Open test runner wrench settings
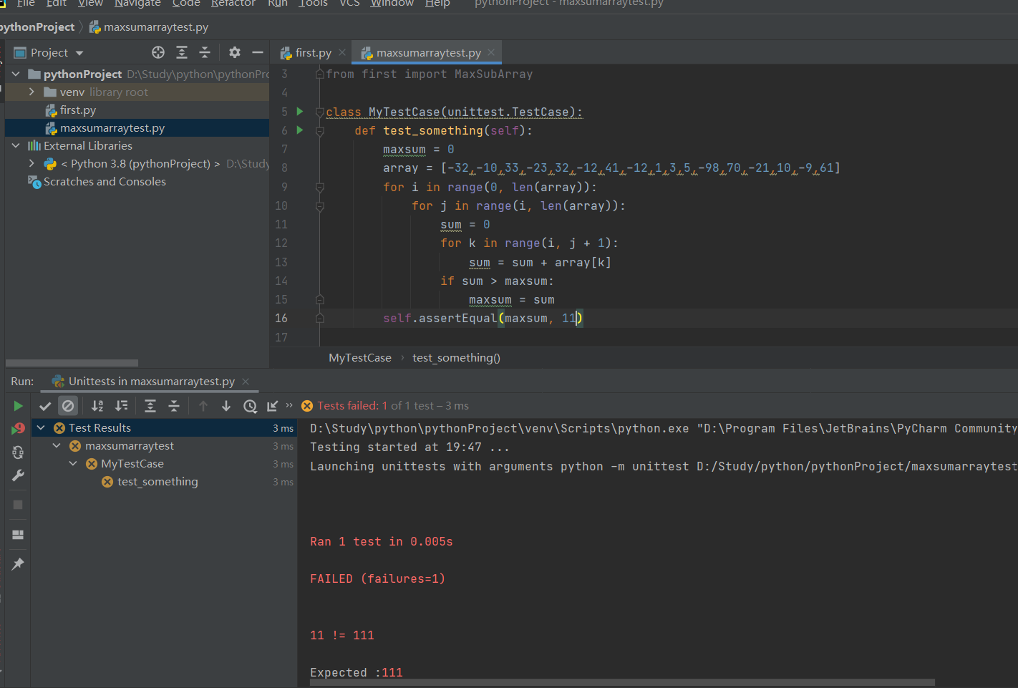Image resolution: width=1018 pixels, height=688 pixels. pyautogui.click(x=18, y=475)
